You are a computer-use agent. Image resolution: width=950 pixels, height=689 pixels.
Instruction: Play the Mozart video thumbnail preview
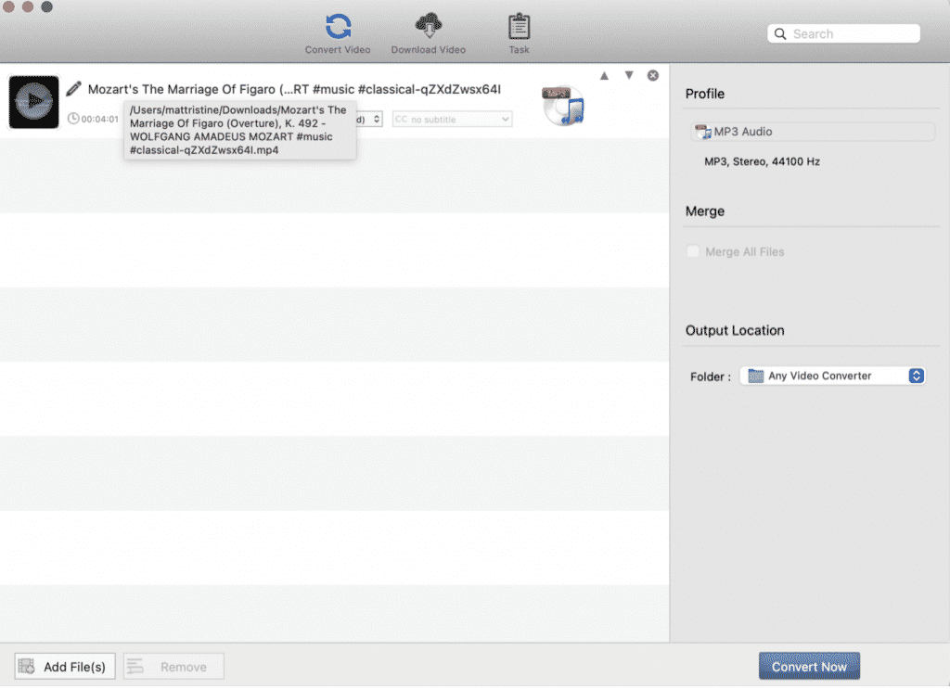(x=34, y=101)
